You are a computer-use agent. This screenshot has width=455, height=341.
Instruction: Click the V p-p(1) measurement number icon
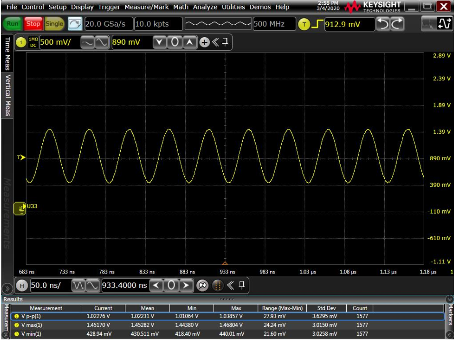coord(17,316)
